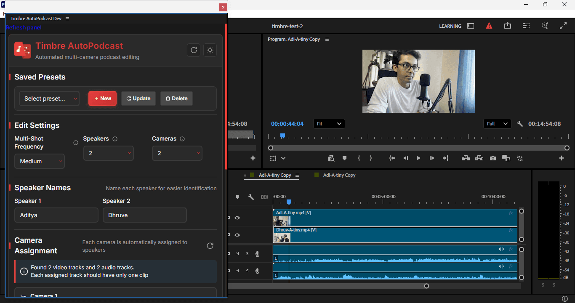Mute the first audio track
This screenshot has width=575, height=303.
(x=237, y=254)
